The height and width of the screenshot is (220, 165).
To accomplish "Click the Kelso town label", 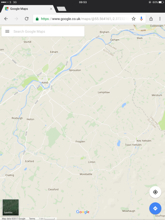I will pyautogui.click(x=45, y=83).
